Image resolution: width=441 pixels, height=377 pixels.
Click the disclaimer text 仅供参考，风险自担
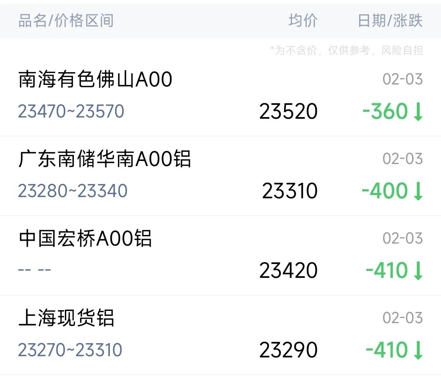(x=376, y=51)
